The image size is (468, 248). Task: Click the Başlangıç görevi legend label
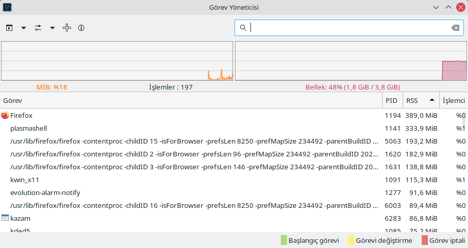314,240
